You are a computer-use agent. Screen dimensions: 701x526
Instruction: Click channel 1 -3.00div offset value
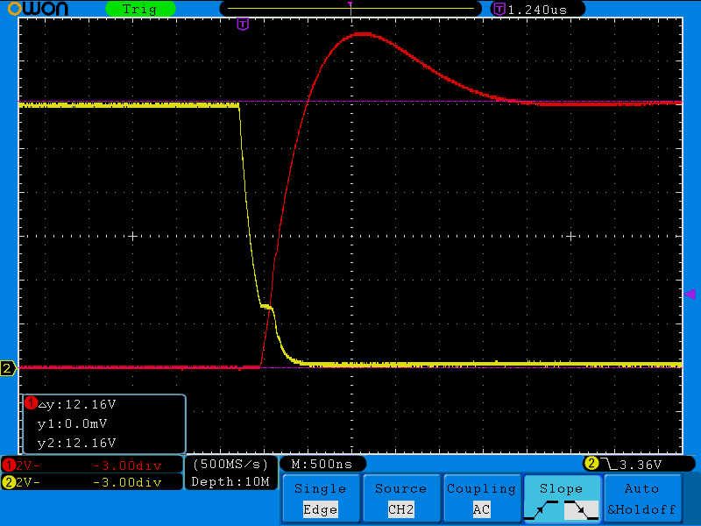(x=127, y=466)
